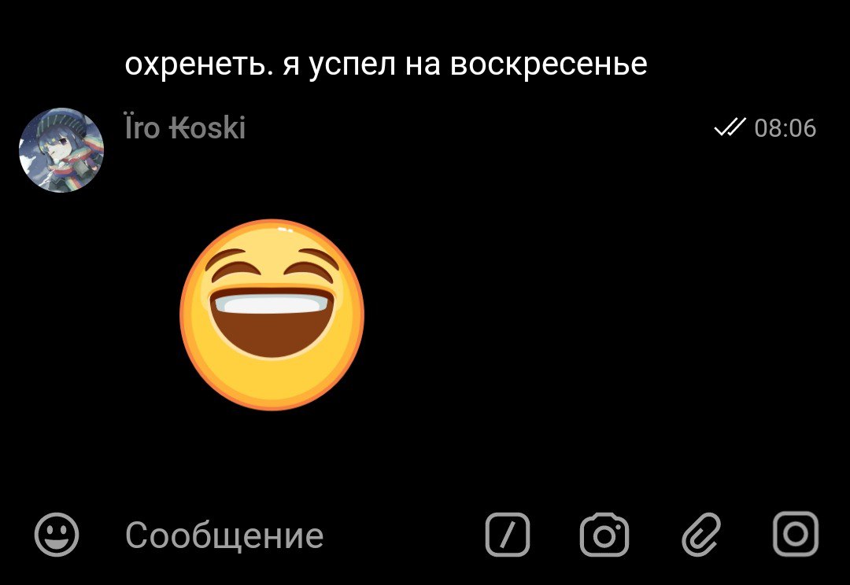Click the smiley face button beside input
Screen dimensions: 850x585
click(x=57, y=535)
